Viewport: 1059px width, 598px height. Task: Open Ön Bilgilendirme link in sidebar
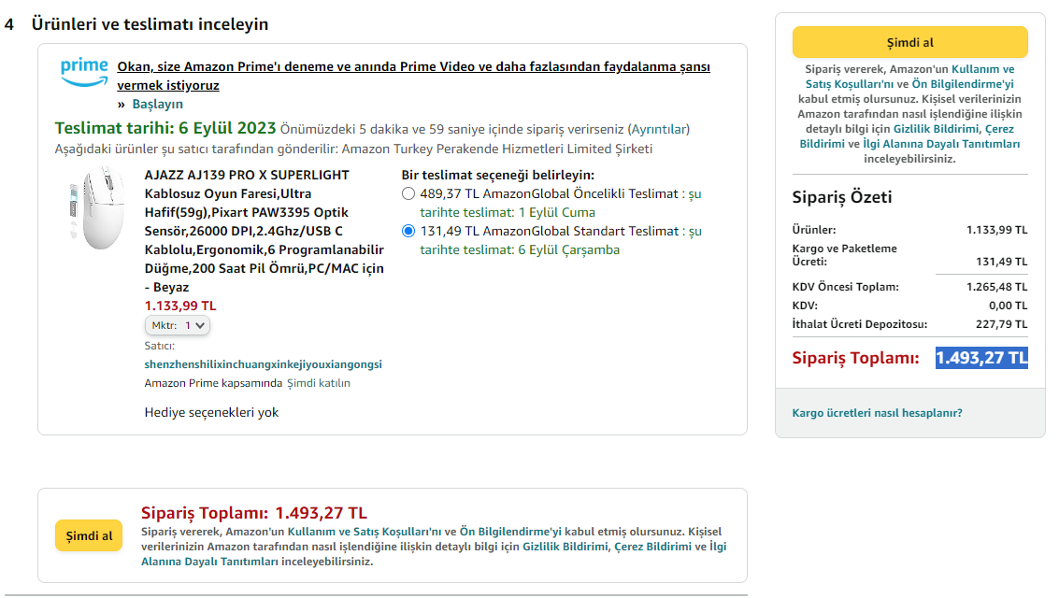pyautogui.click(x=963, y=84)
